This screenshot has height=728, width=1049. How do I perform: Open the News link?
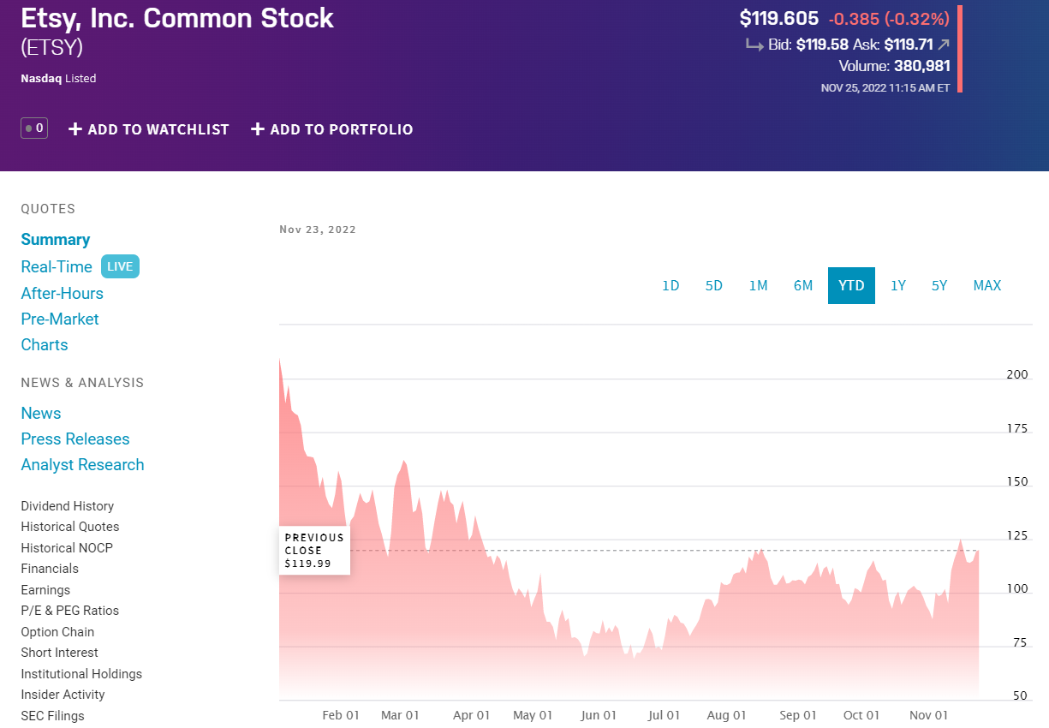(41, 413)
